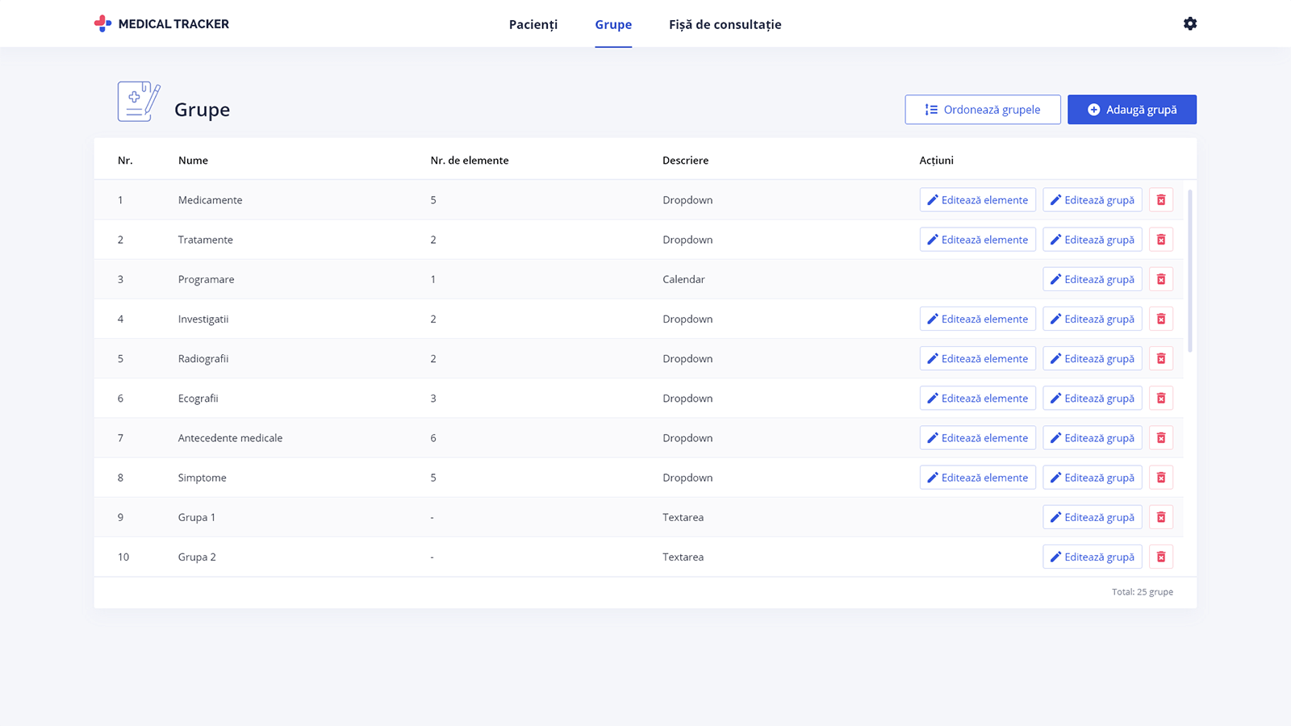1291x726 pixels.
Task: Click the Nume column header
Action: [193, 161]
